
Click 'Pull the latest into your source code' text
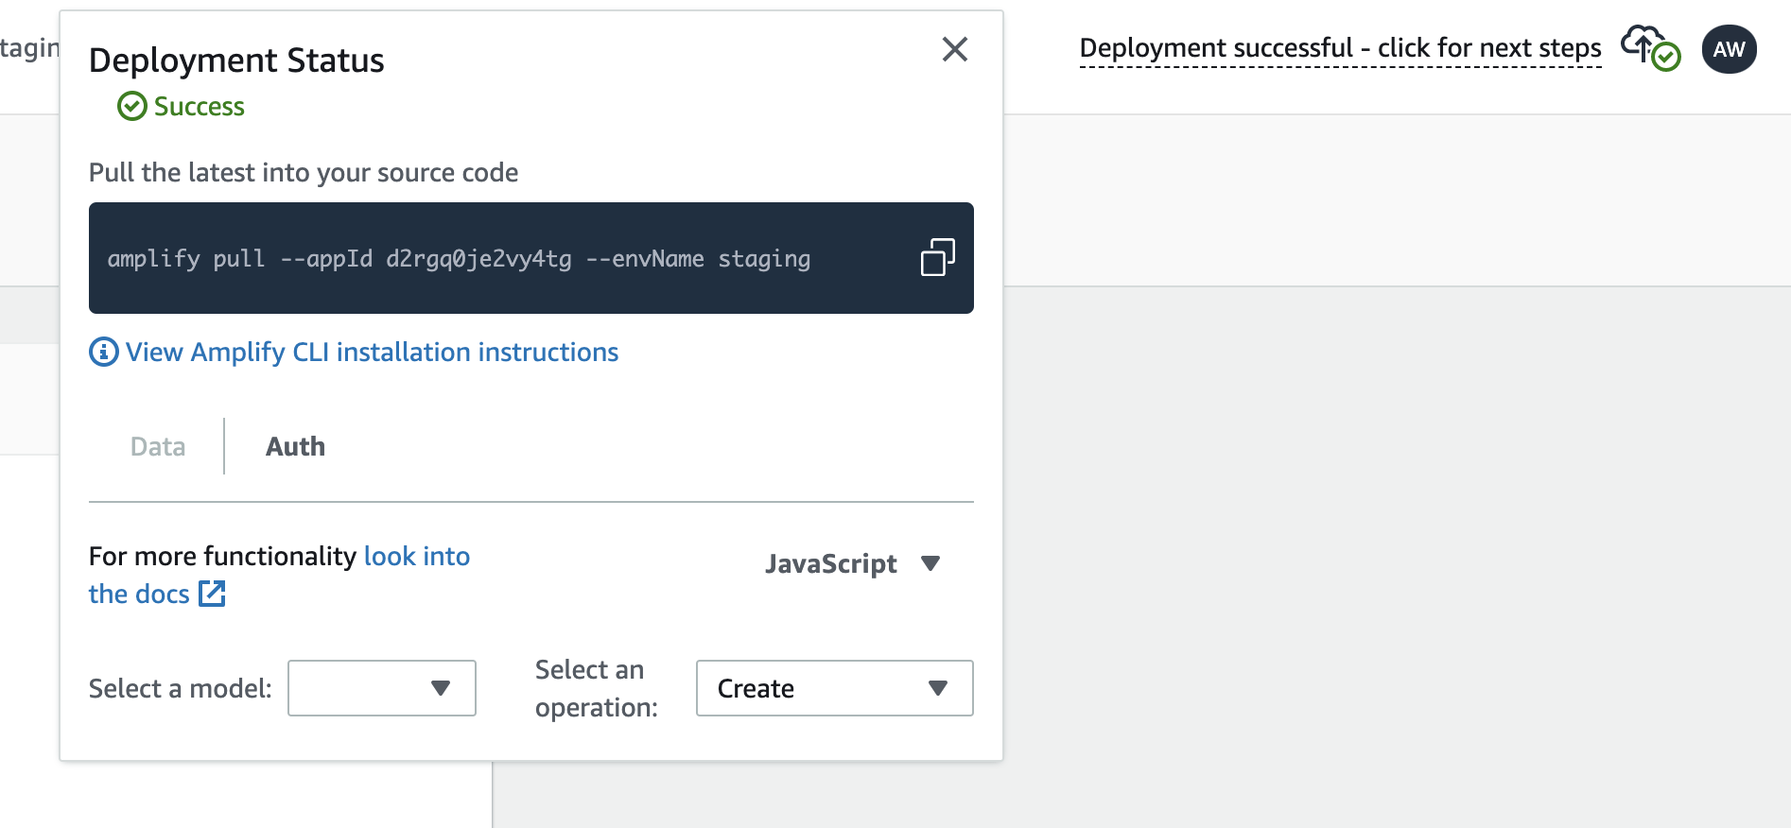[x=304, y=173]
